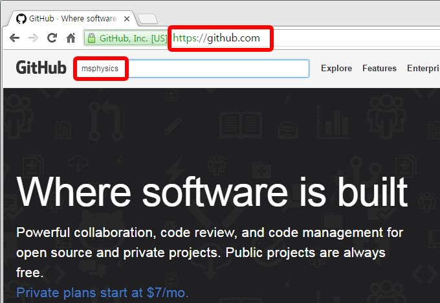This screenshot has width=440, height=303.
Task: Click the GitHub logo in page header
Action: pos(41,68)
